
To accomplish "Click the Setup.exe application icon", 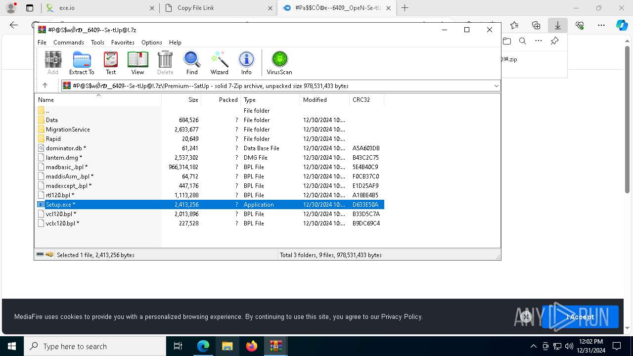I will (x=41, y=205).
